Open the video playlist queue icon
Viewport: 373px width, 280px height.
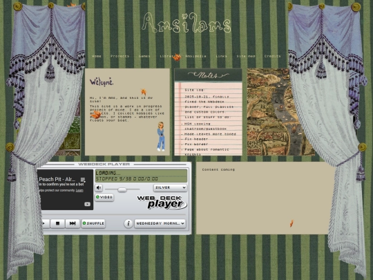pos(83,180)
